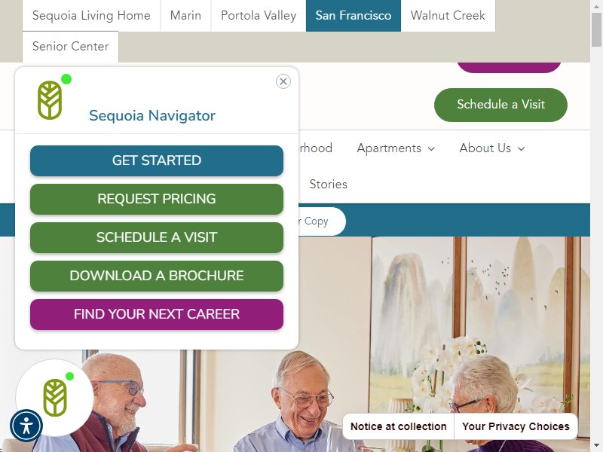This screenshot has height=452, width=603.
Task: Click the floating Sequoia chat launcher icon
Action: pos(55,398)
